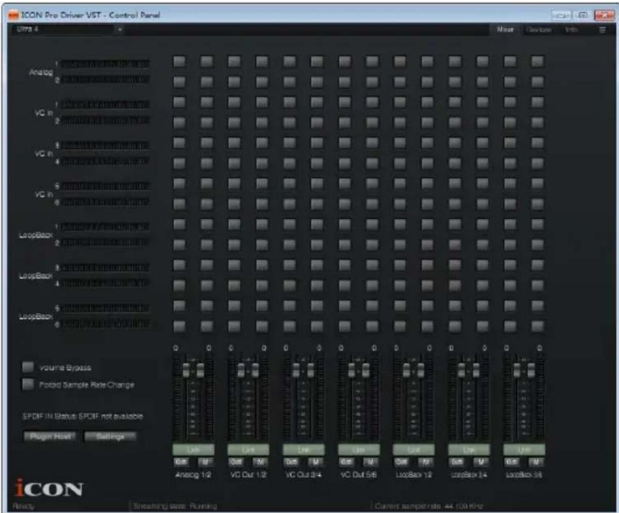Click the Settings button
619x513 pixels.
(x=110, y=436)
